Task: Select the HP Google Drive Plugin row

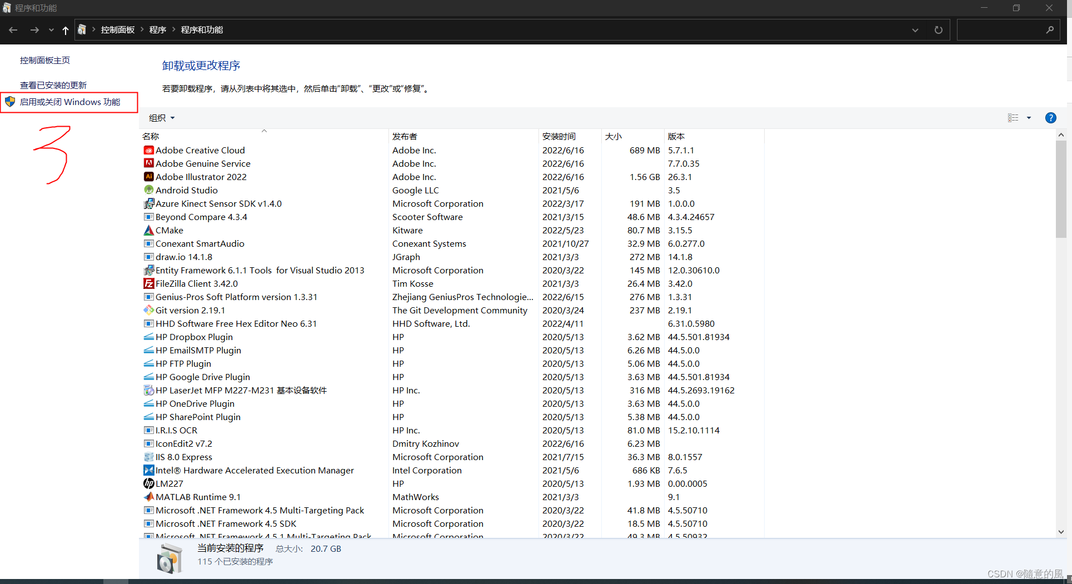Action: tap(452, 377)
